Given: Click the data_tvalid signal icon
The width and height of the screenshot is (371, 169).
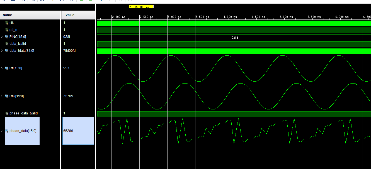Looking at the screenshot, I should click(x=7, y=44).
